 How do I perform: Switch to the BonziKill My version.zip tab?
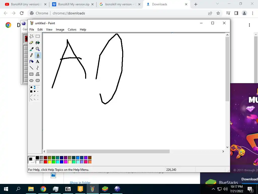pyautogui.click(x=73, y=4)
